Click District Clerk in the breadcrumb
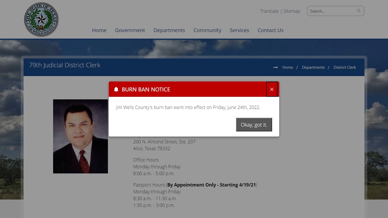 345,67
